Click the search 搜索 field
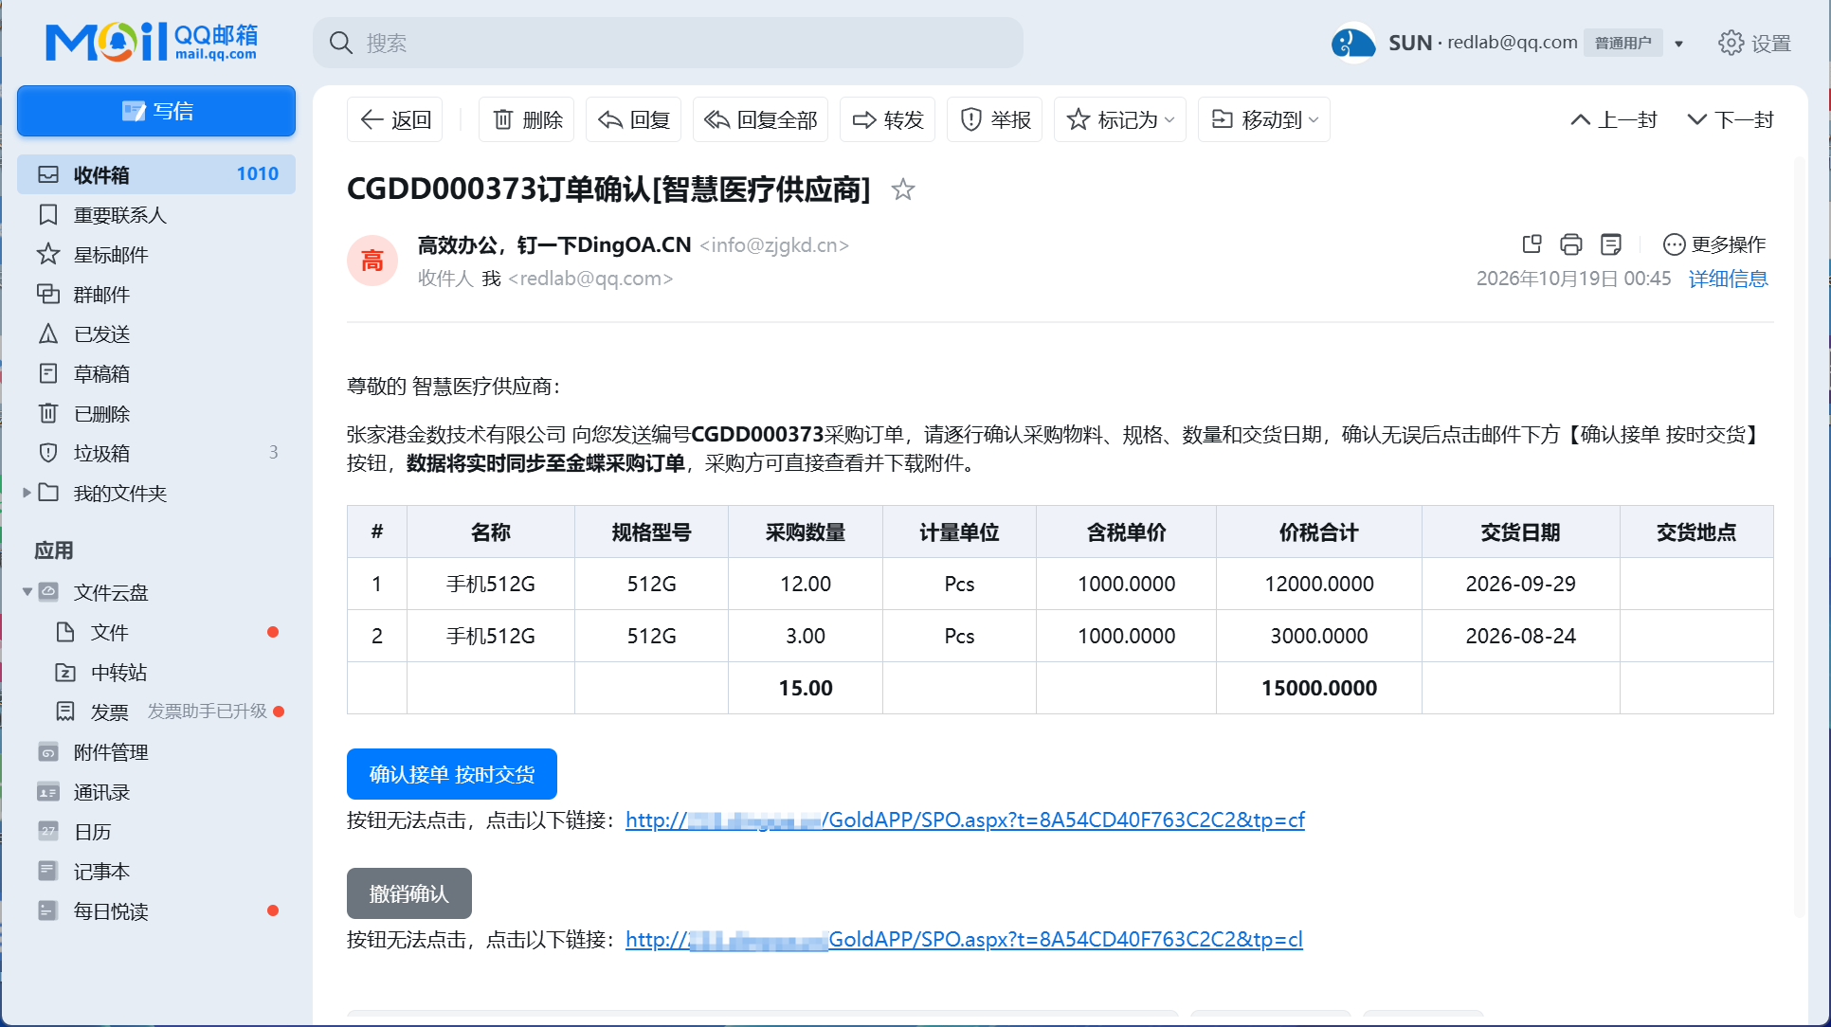This screenshot has width=1831, height=1027. pos(668,43)
